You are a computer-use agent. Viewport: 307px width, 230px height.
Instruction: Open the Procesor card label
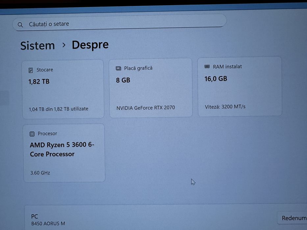coord(47,133)
